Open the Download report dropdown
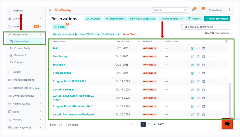The height and width of the screenshot is (137, 240). tap(171, 19)
